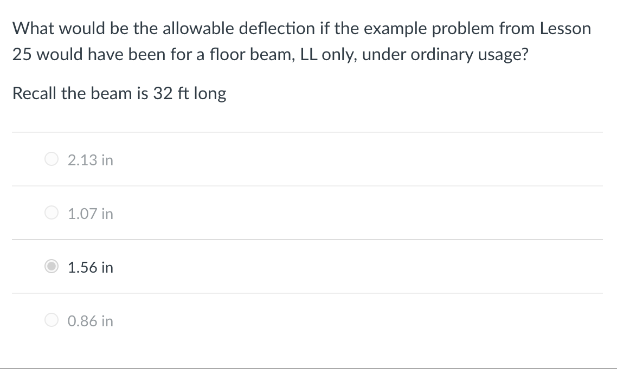Click the 0.86 in answer label
Screen dimensions: 617x374
[89, 321]
